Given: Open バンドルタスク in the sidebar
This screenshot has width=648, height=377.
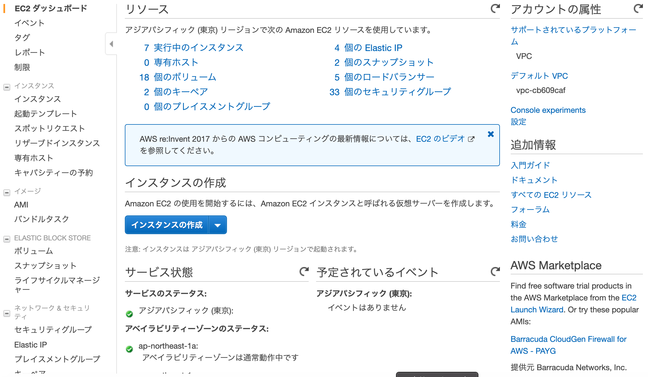Looking at the screenshot, I should pyautogui.click(x=42, y=219).
